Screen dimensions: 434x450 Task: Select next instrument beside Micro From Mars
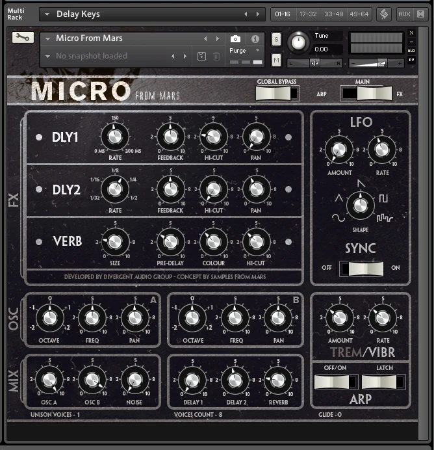(218, 38)
